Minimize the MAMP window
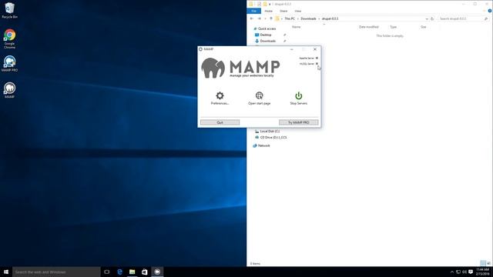Screen dimensions: 493x277 coord(292,49)
